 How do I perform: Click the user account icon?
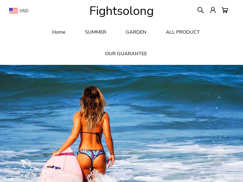pyautogui.click(x=213, y=10)
